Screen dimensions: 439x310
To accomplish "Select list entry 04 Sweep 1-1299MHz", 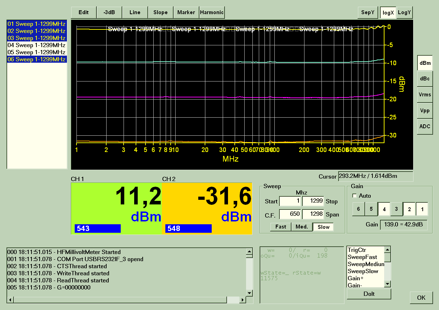I will coord(37,45).
